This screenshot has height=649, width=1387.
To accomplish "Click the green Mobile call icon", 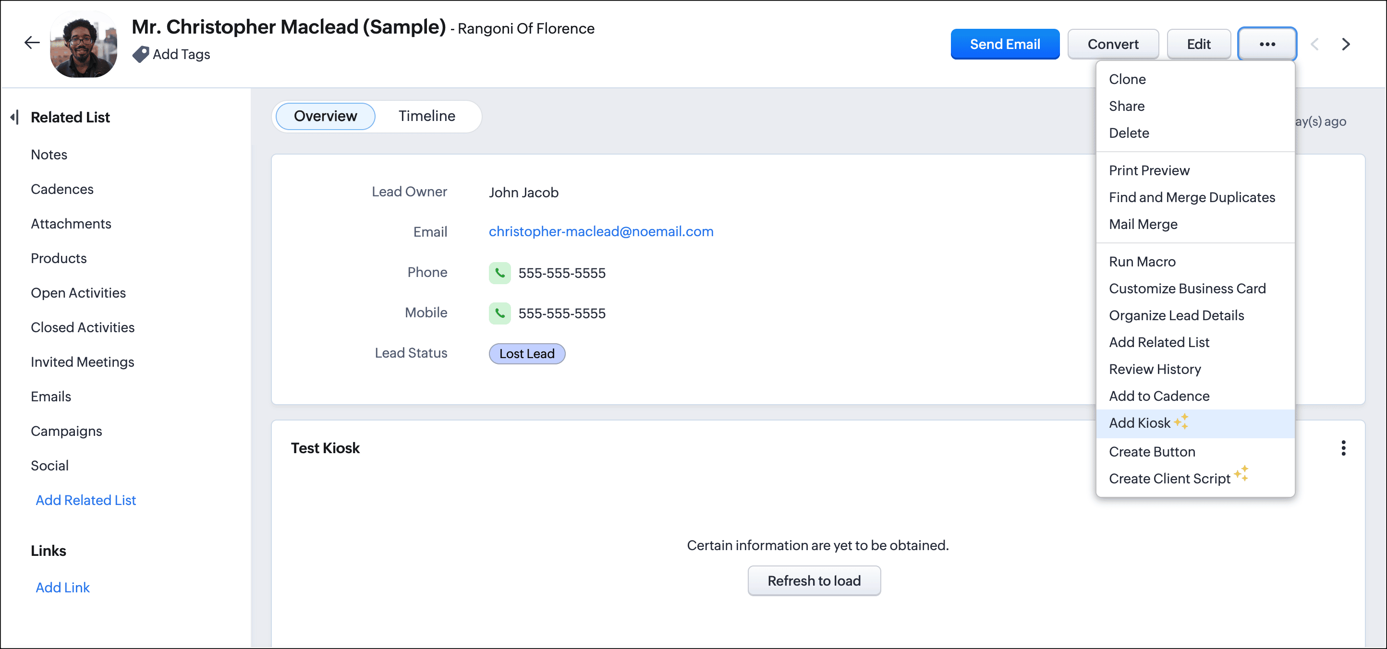I will click(x=499, y=313).
